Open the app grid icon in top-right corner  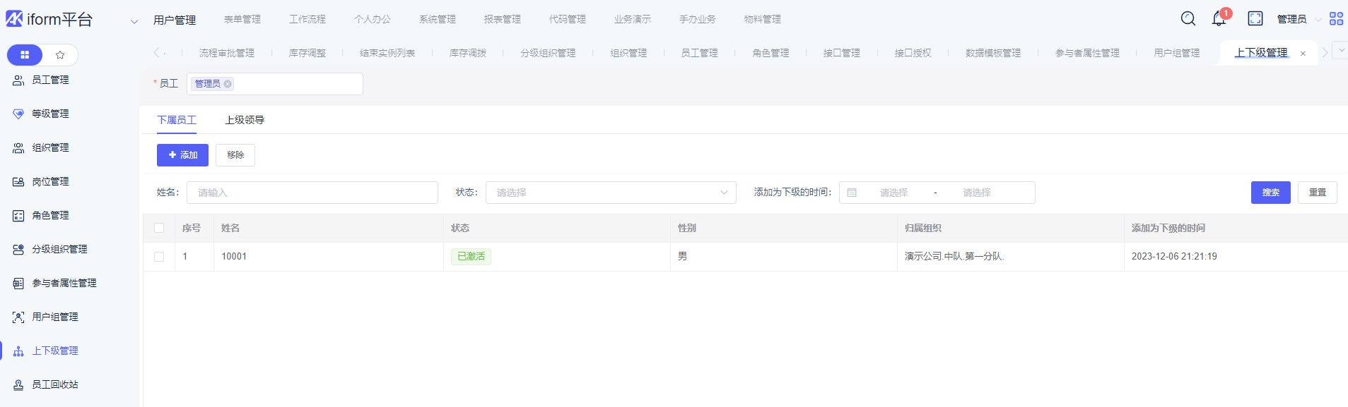click(x=1336, y=19)
